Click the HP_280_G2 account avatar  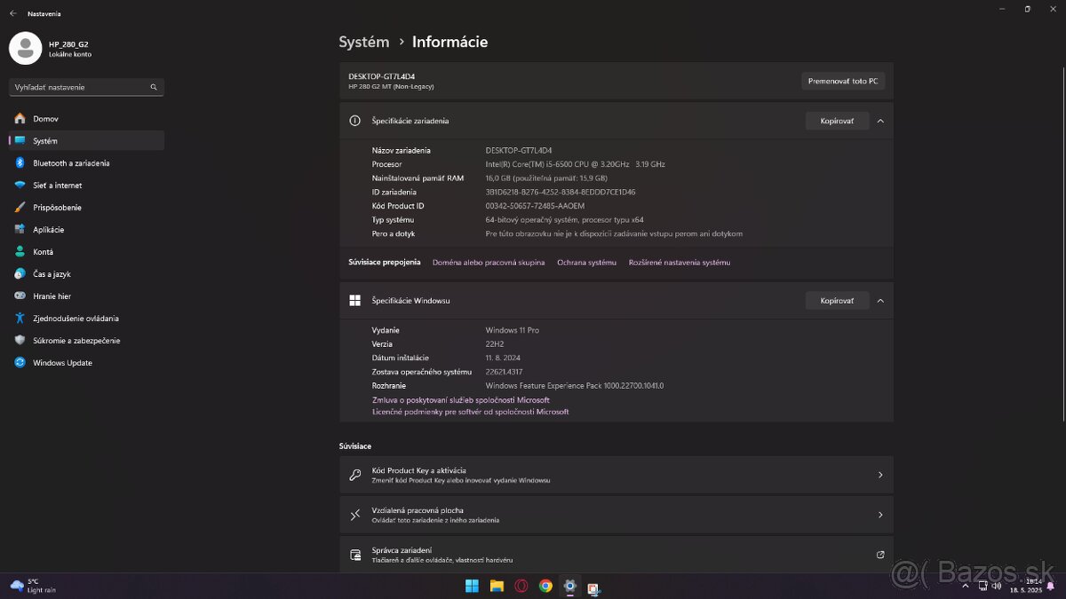pyautogui.click(x=24, y=48)
